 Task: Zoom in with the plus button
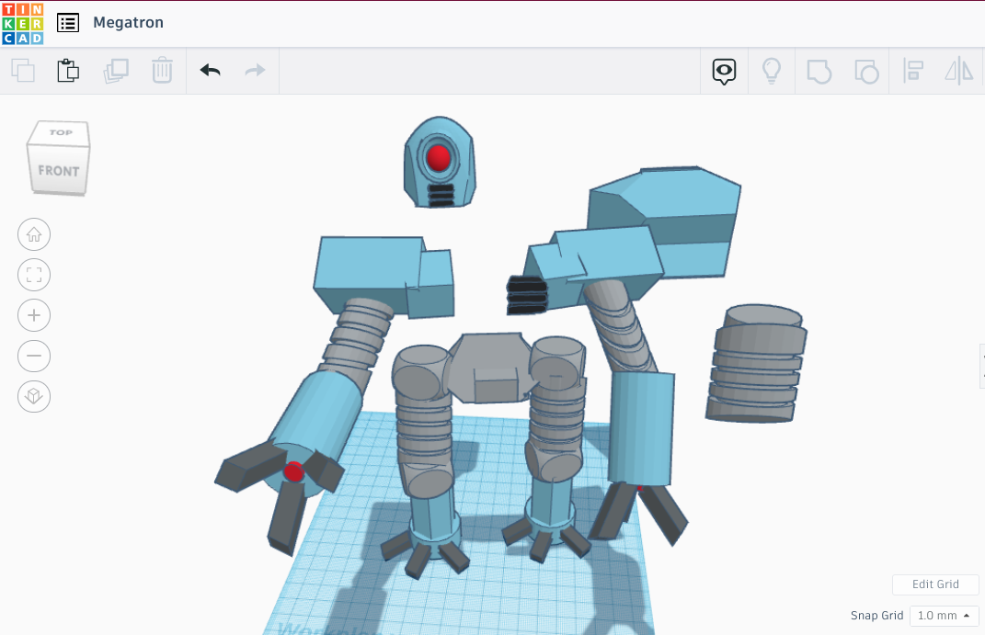34,315
